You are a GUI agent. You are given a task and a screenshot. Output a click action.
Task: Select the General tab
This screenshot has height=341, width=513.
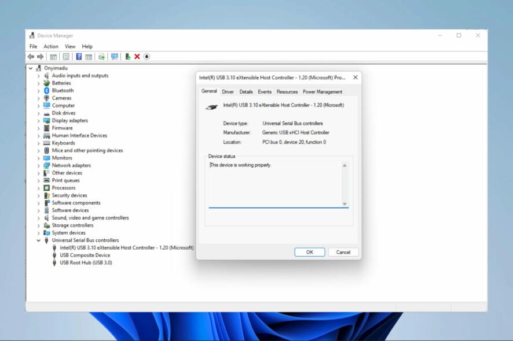click(209, 91)
